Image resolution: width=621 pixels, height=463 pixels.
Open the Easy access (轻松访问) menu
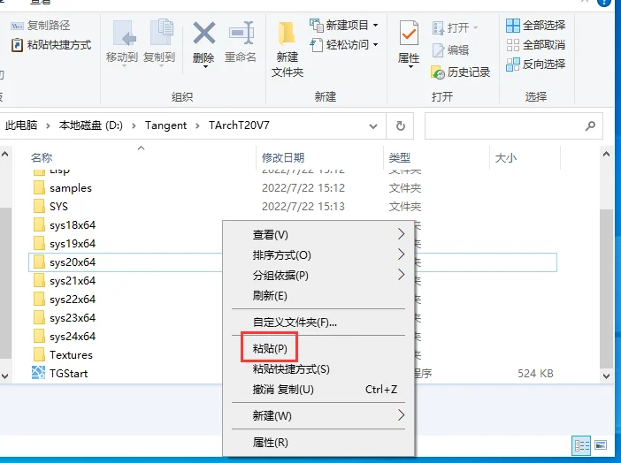coord(344,45)
